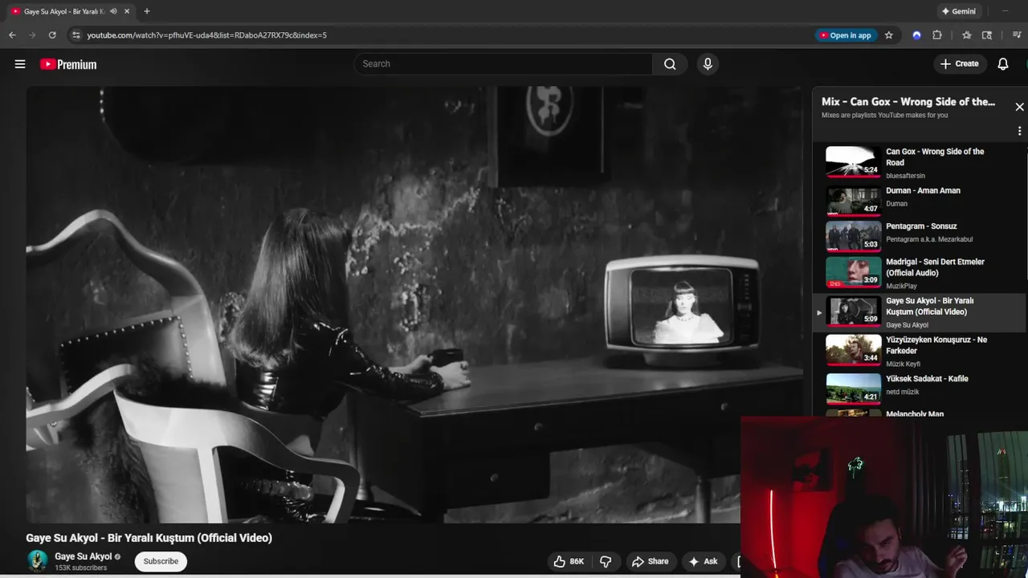Click the video player to pause
1028x578 pixels.
pyautogui.click(x=414, y=305)
